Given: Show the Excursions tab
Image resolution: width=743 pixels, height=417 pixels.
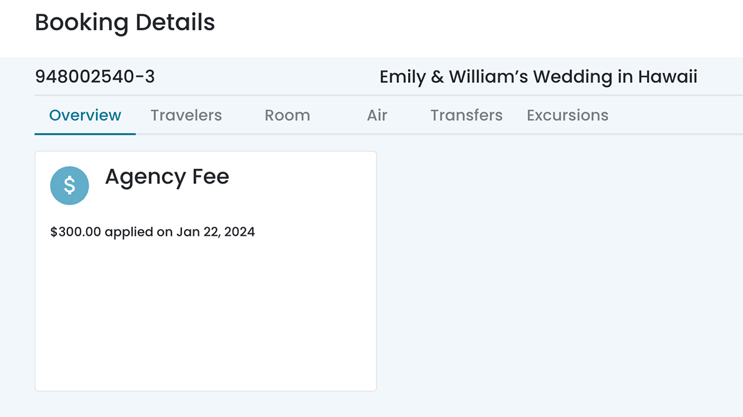Looking at the screenshot, I should click(x=567, y=115).
